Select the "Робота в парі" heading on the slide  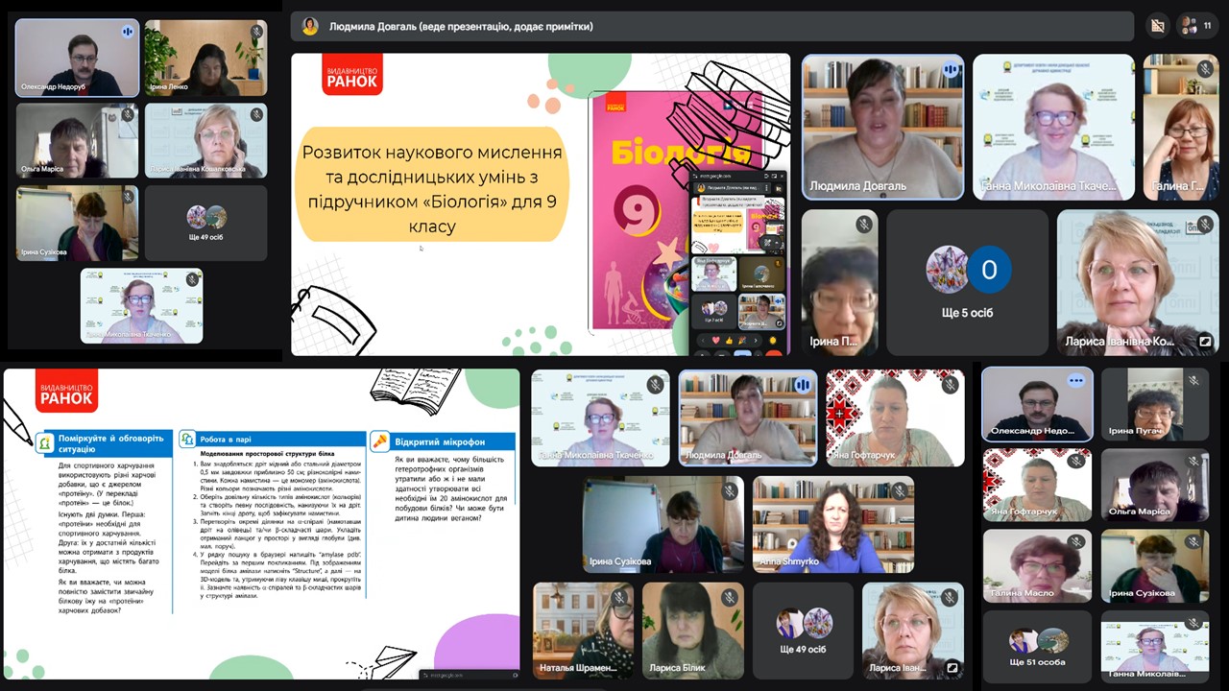[x=229, y=440]
